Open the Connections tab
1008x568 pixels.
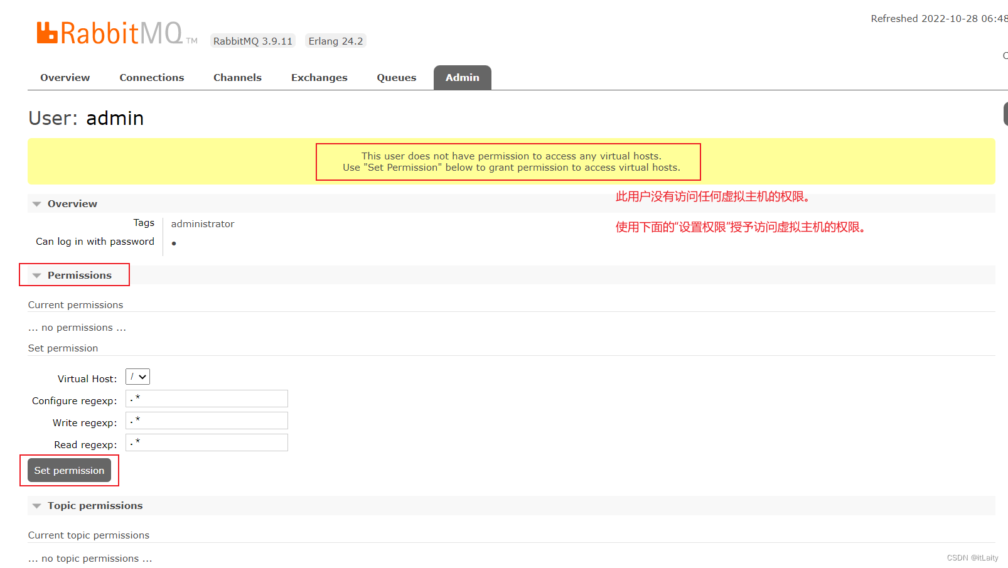coord(152,78)
